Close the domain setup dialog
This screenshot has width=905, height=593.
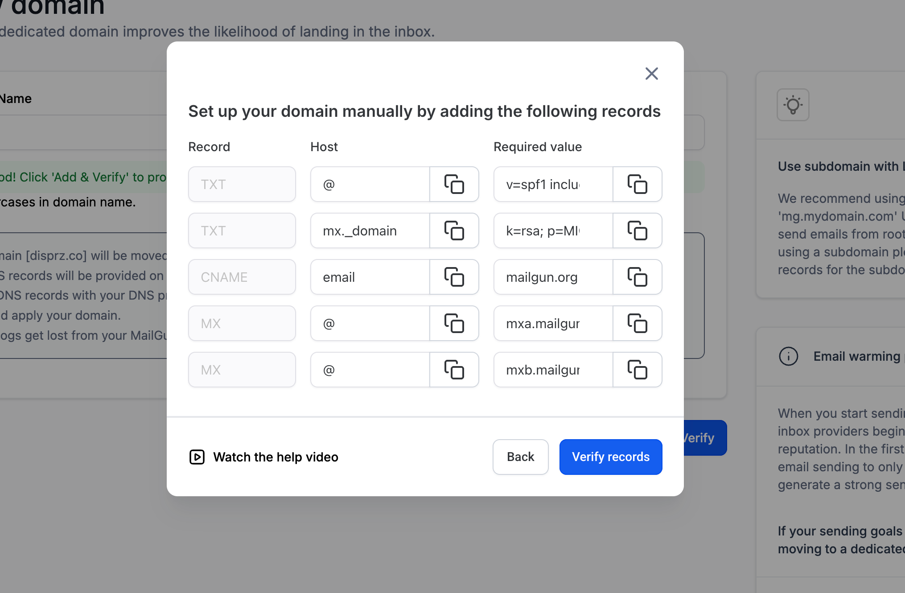(x=651, y=73)
